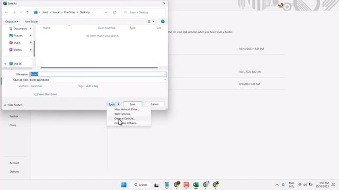Expand the File name history dropdown arrow
The width and height of the screenshot is (339, 190).
pos(165,74)
